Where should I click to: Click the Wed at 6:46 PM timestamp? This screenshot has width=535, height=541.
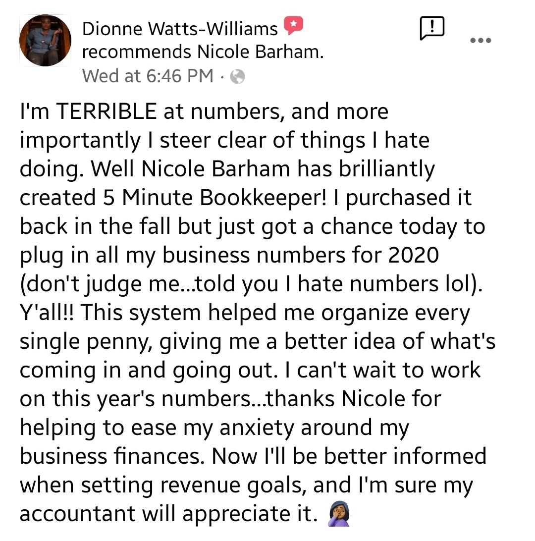point(148,76)
